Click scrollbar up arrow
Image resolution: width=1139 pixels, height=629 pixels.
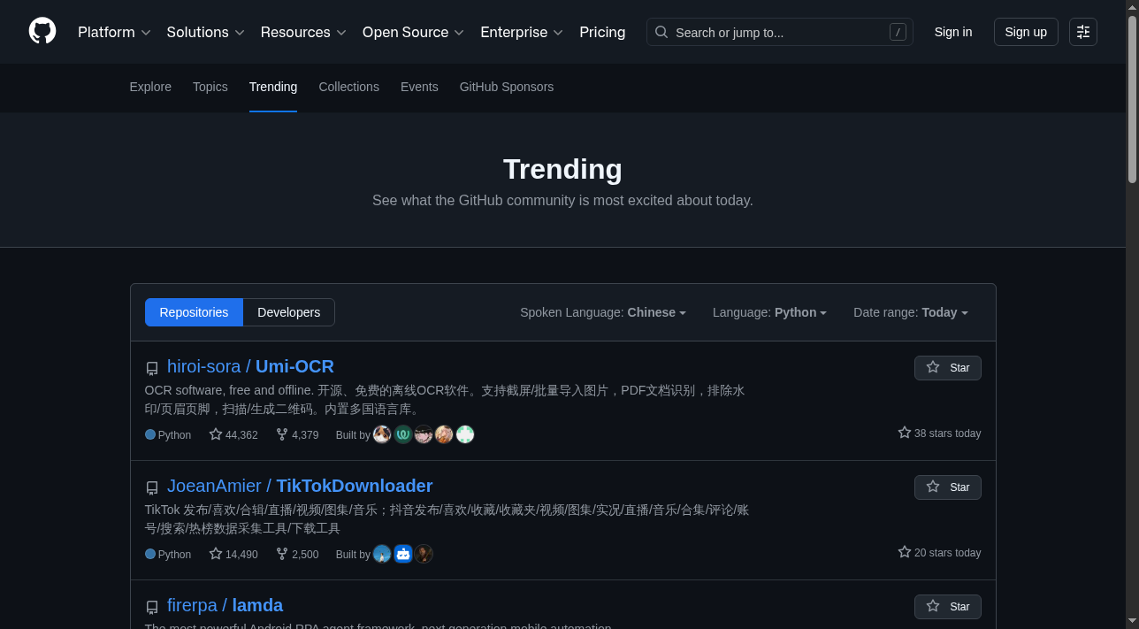tap(1132, 6)
